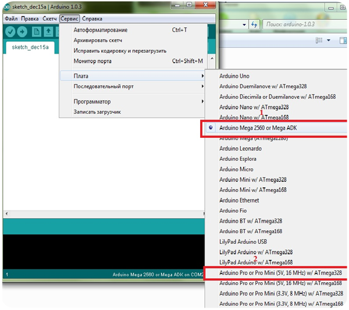This screenshot has height=310, width=349.
Task: Close the Arduino window
Action: tap(205, 5)
